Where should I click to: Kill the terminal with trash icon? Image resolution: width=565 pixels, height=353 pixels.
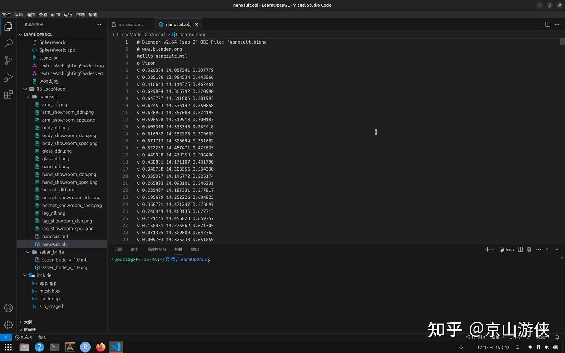(529, 249)
